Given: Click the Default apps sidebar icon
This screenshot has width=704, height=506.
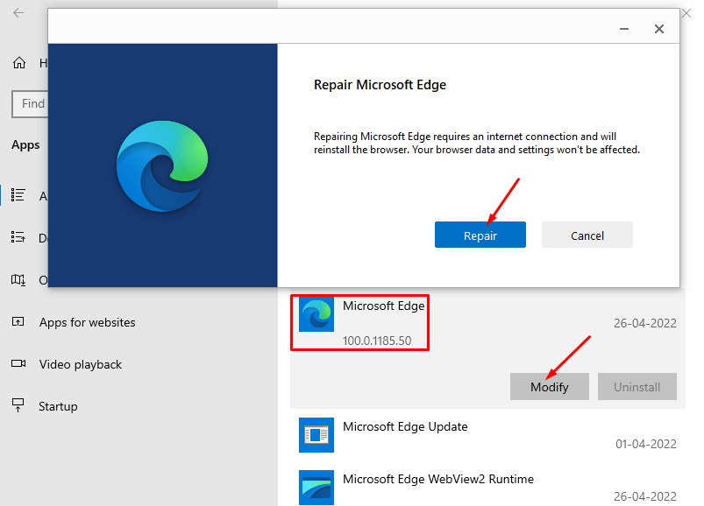Looking at the screenshot, I should click(18, 237).
